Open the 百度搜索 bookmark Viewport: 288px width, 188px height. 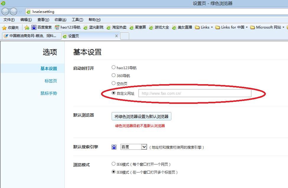[42, 27]
